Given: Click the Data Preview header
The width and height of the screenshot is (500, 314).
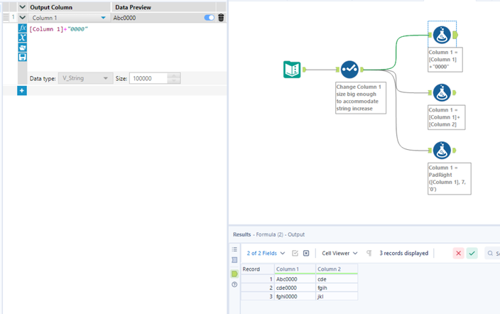Looking at the screenshot, I should pyautogui.click(x=133, y=7).
